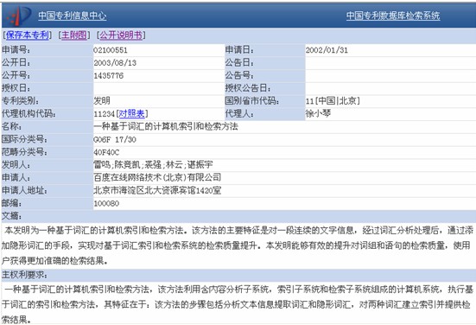476x325 pixels.
Task: Click the 公开日 label
Action: click(x=16, y=62)
